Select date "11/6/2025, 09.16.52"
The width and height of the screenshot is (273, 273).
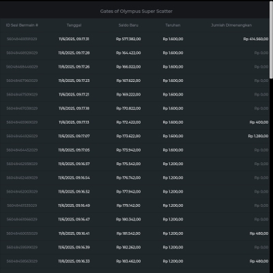pyautogui.click(x=74, y=192)
